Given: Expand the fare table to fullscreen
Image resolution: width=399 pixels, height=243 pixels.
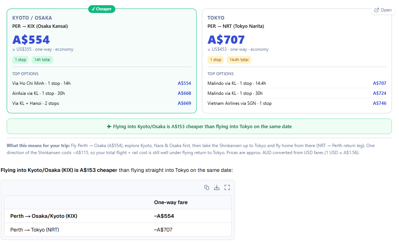Looking at the screenshot, I should [227, 187].
